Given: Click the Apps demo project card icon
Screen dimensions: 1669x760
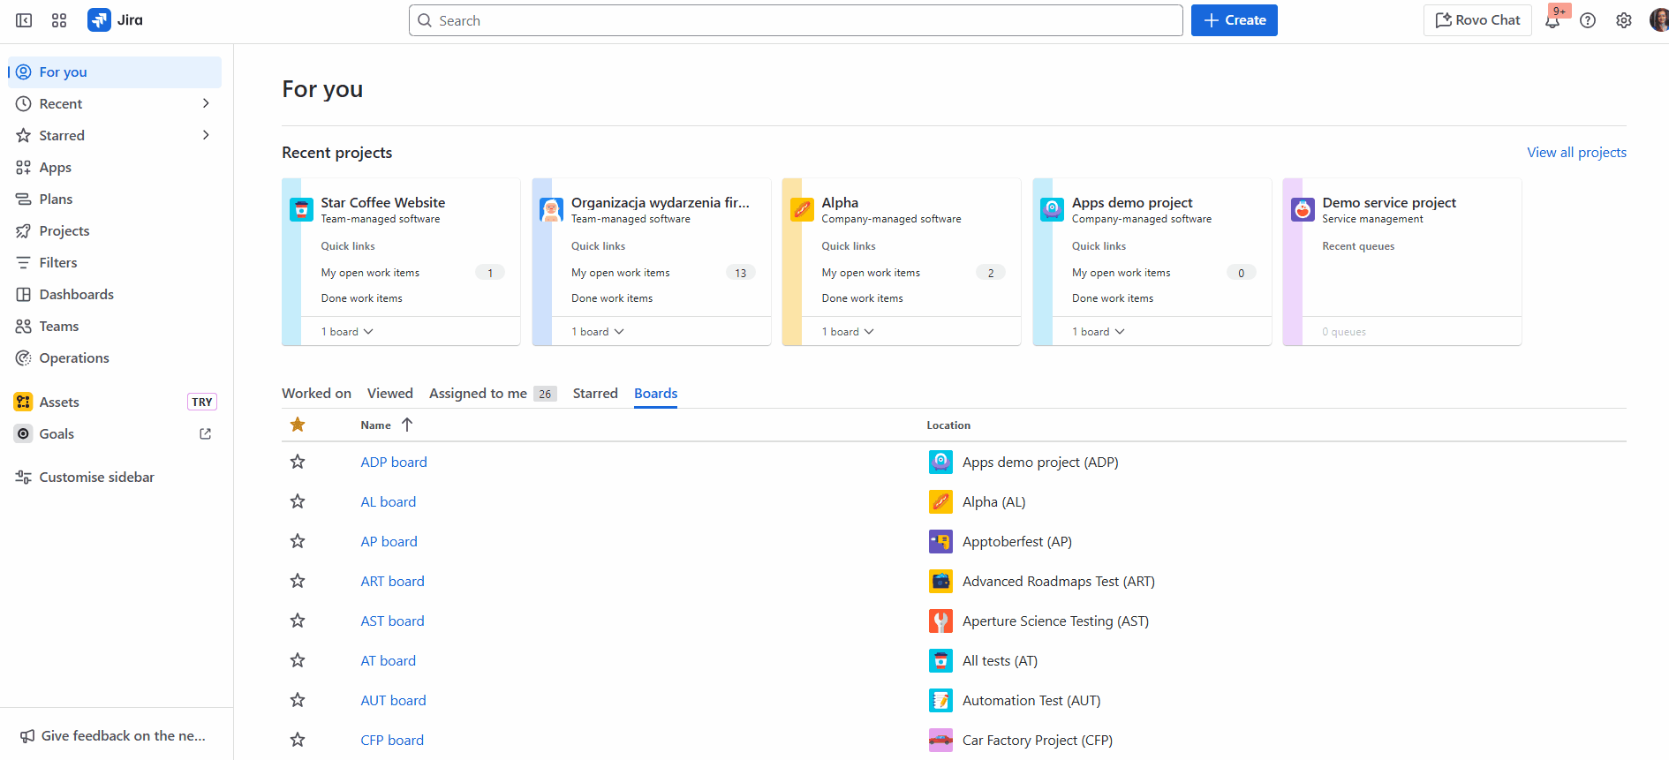Looking at the screenshot, I should [1052, 210].
